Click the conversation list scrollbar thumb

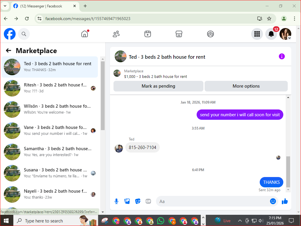(103, 96)
